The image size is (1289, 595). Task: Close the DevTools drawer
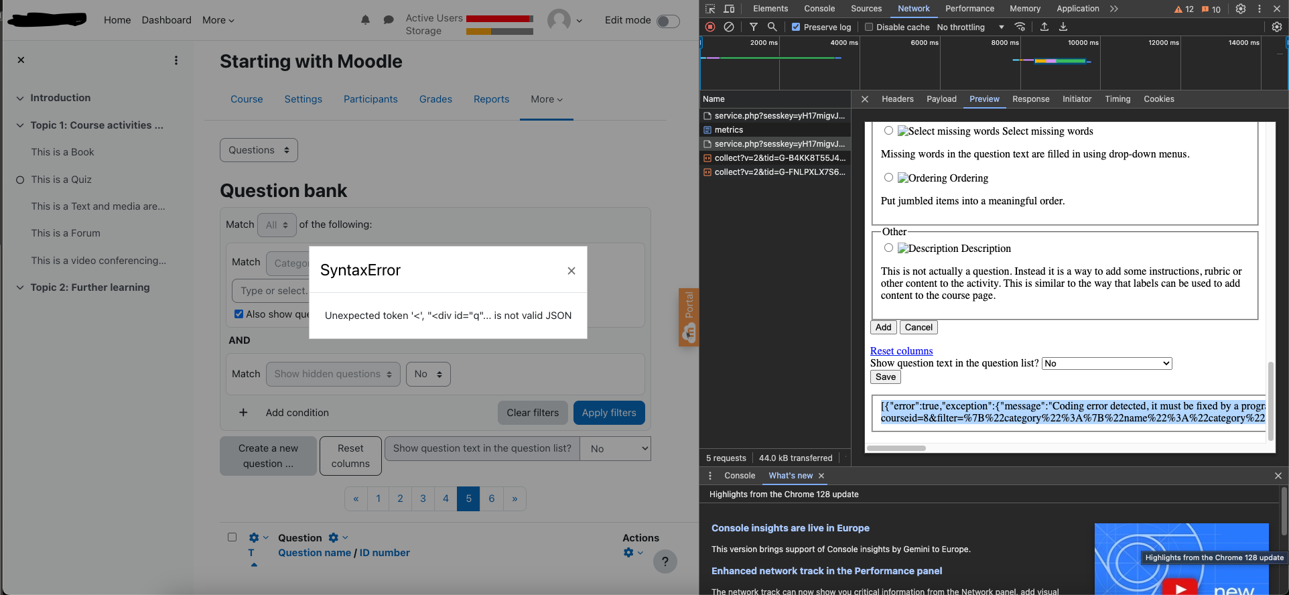pyautogui.click(x=1278, y=476)
